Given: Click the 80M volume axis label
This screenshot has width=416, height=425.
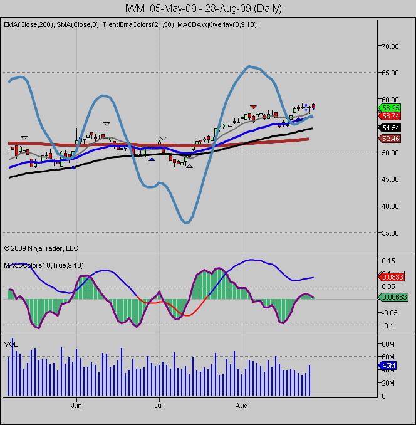Looking at the screenshot, I should [388, 344].
